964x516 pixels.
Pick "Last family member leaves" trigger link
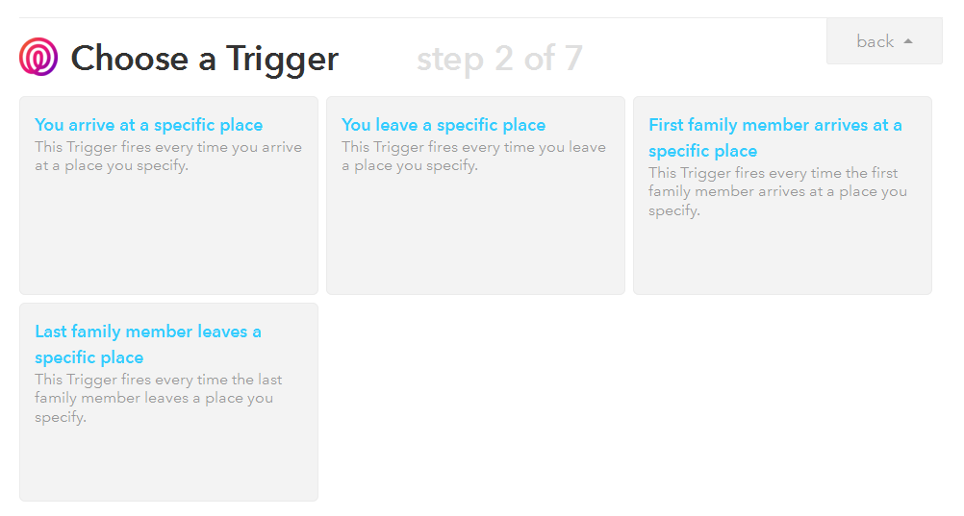pos(147,344)
